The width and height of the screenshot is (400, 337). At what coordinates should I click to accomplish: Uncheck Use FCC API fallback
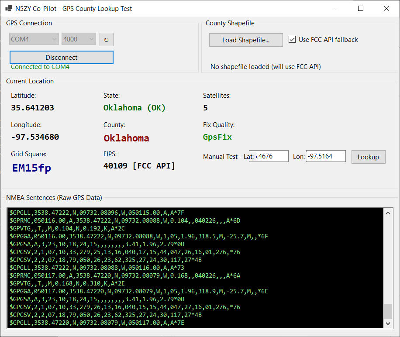tap(292, 40)
